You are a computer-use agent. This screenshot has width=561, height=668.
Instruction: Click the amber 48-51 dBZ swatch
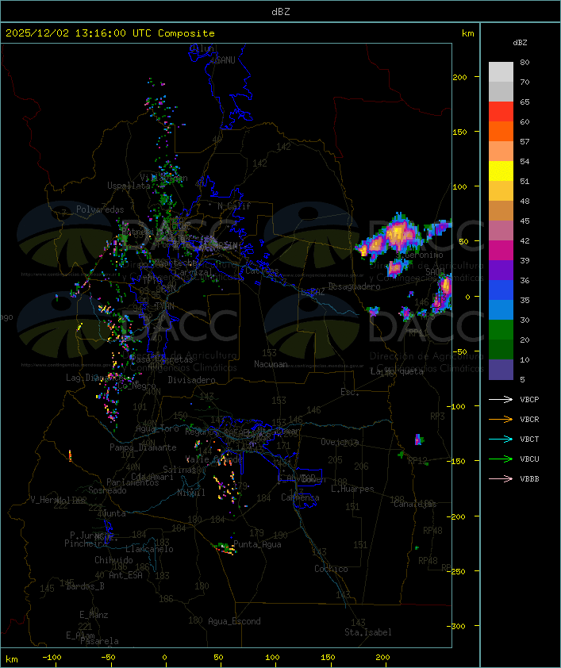pos(501,191)
